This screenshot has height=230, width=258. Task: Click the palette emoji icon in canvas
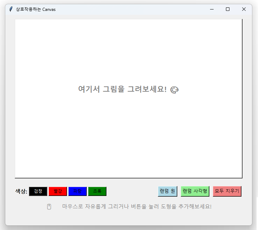coord(174,90)
